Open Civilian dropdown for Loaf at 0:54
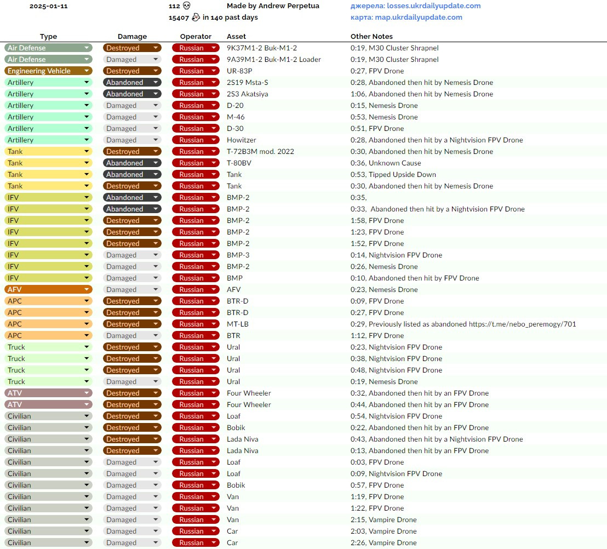607x549 pixels. point(48,416)
